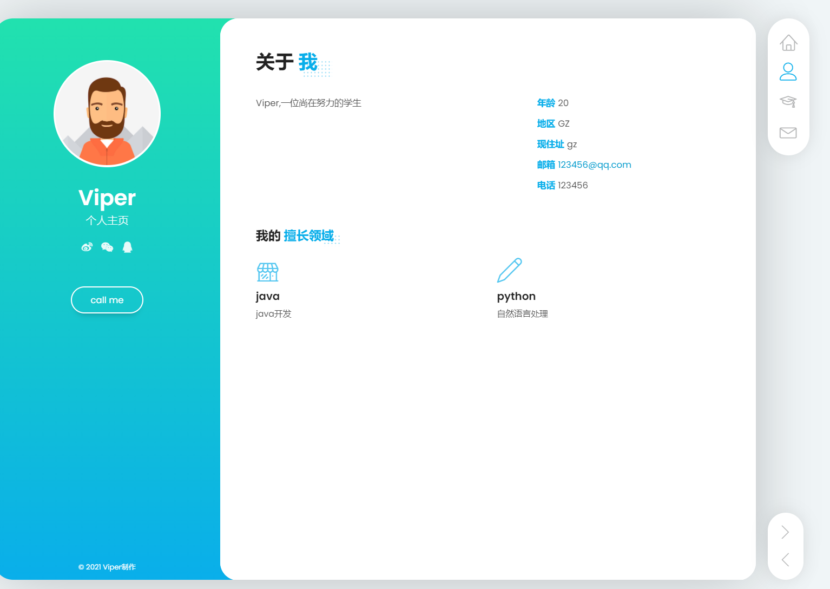The image size is (830, 589).
Task: Go to previous page with left chevron
Action: pyautogui.click(x=785, y=559)
